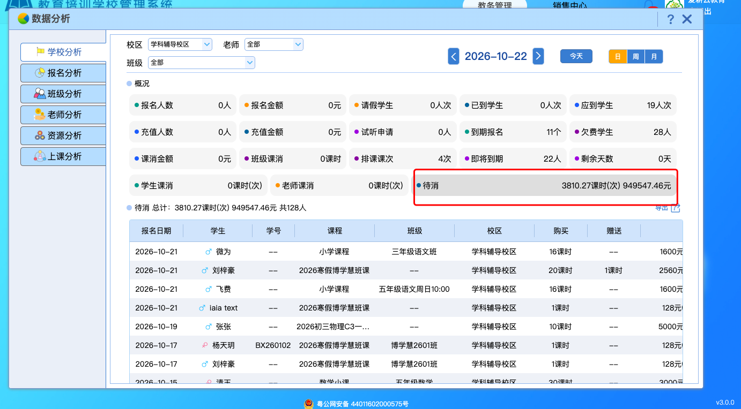The image size is (741, 409).
Task: Switch to 日 day view
Action: 618,56
